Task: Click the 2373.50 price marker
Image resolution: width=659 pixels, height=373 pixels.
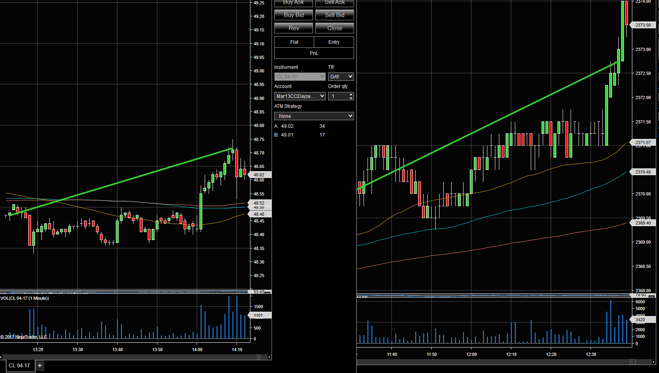Action: pos(642,25)
